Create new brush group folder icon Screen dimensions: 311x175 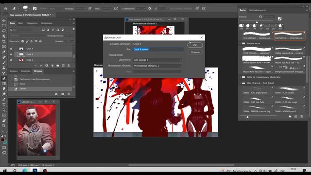tap(290, 117)
